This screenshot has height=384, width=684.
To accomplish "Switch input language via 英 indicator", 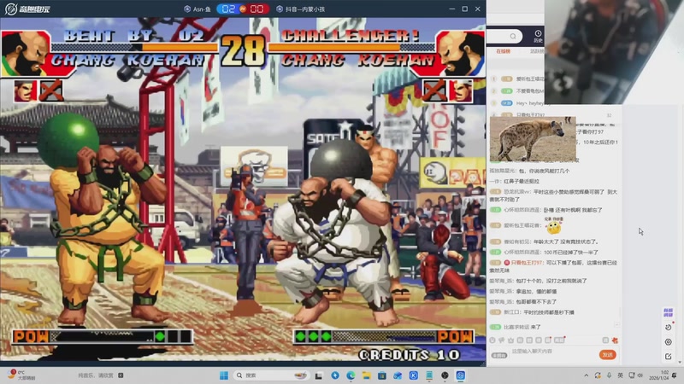I will pyautogui.click(x=621, y=375).
